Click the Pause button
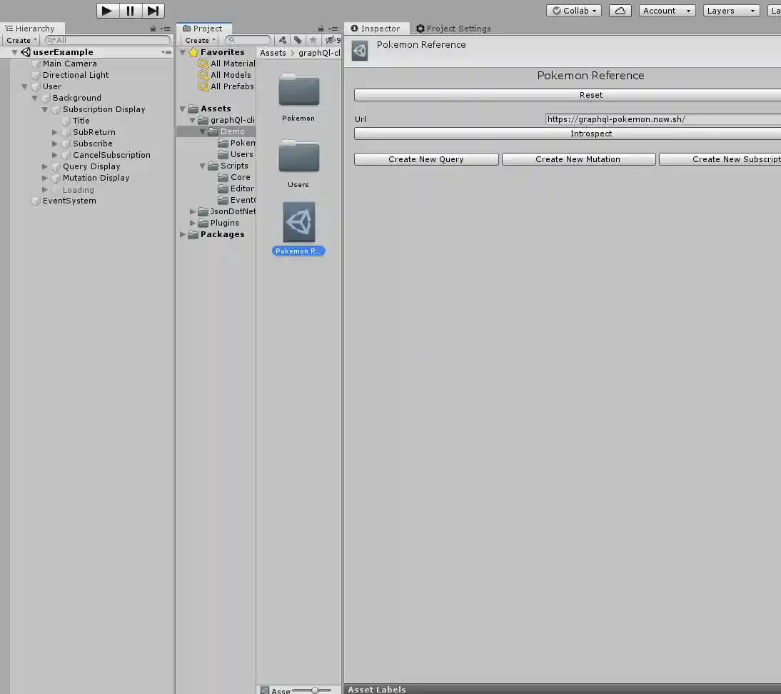Screen dimensions: 781x694 coord(130,11)
